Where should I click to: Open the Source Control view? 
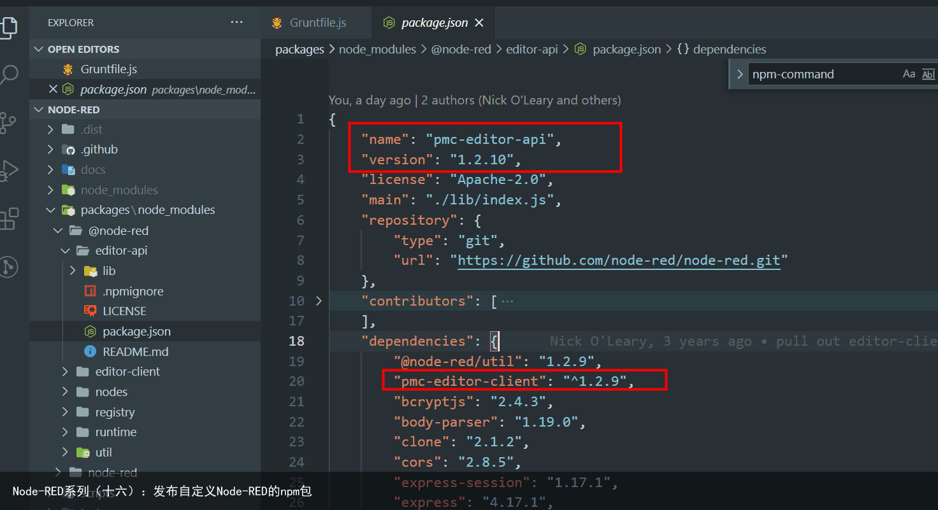[8, 123]
